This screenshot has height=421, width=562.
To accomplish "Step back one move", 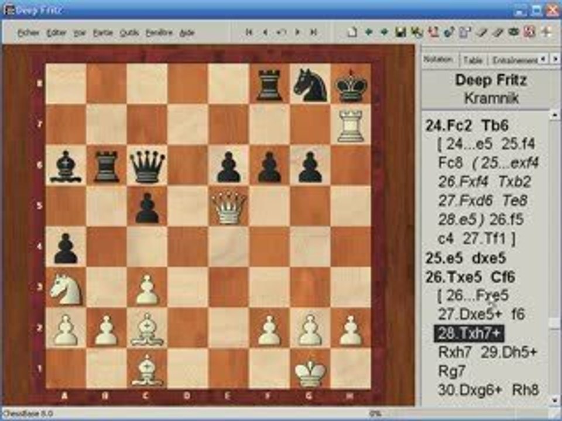I will [265, 32].
